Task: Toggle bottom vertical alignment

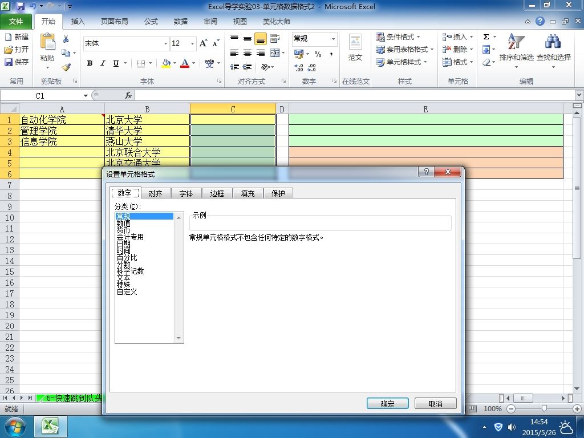Action: coord(261,38)
